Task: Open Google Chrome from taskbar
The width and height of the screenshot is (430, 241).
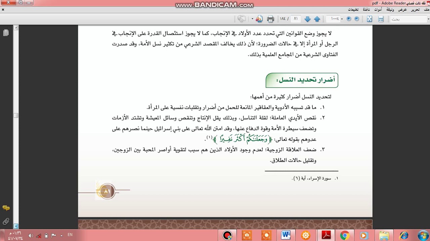Action: point(345,235)
